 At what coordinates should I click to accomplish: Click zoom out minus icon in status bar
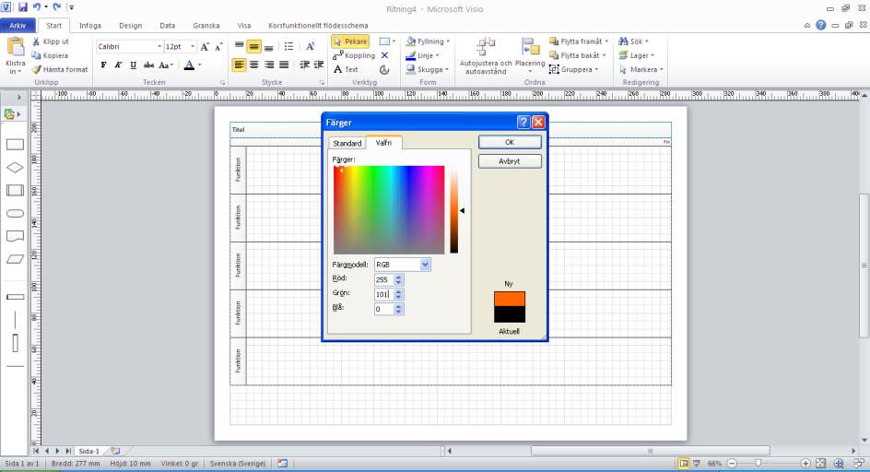pyautogui.click(x=732, y=463)
